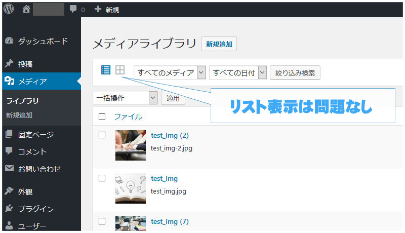Click the dashboard gauge icon
The image size is (405, 233).
[x=9, y=41]
